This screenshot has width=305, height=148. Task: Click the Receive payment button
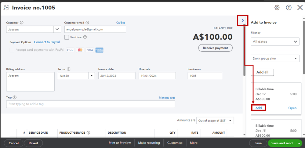[x=215, y=48]
